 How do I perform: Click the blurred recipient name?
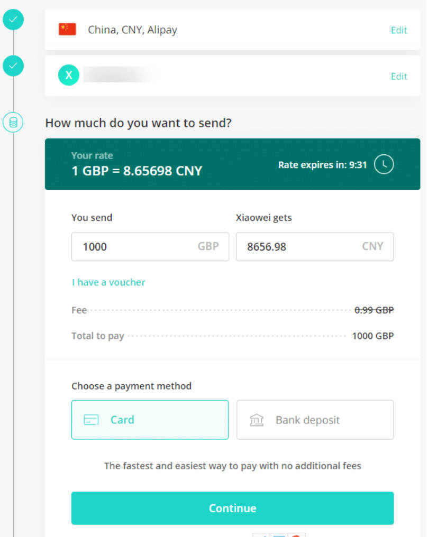(120, 75)
